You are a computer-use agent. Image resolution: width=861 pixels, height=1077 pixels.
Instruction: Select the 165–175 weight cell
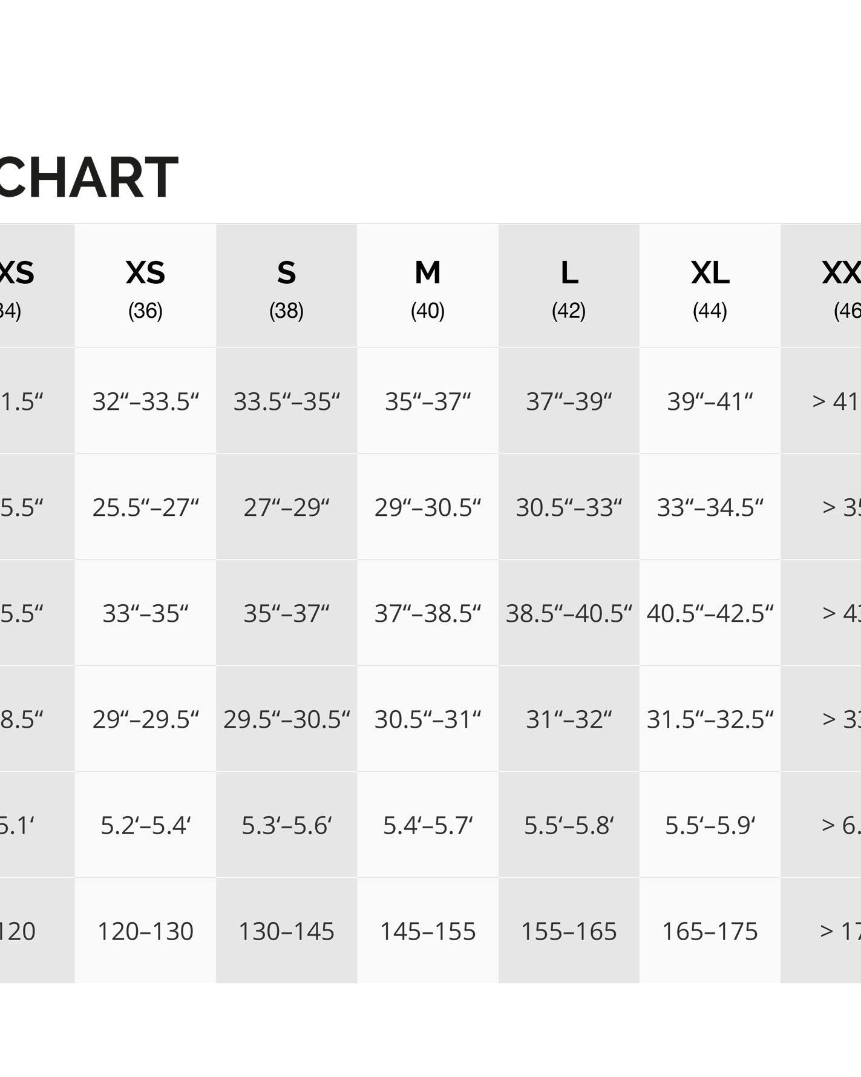[x=710, y=931]
